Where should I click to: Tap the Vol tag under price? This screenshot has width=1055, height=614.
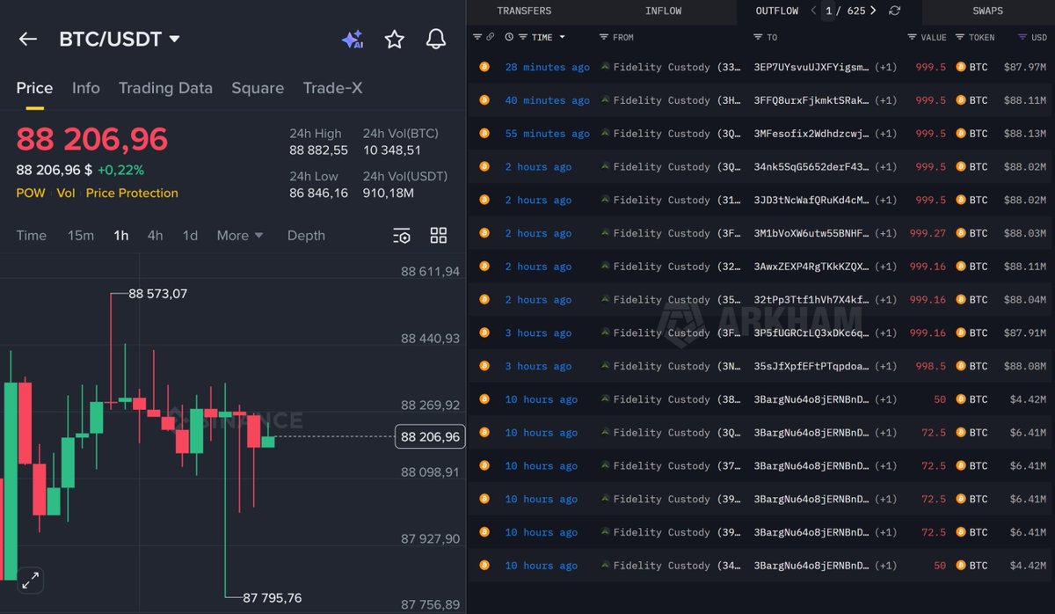point(66,193)
